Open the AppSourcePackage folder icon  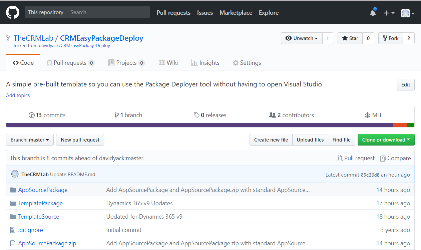13,190
